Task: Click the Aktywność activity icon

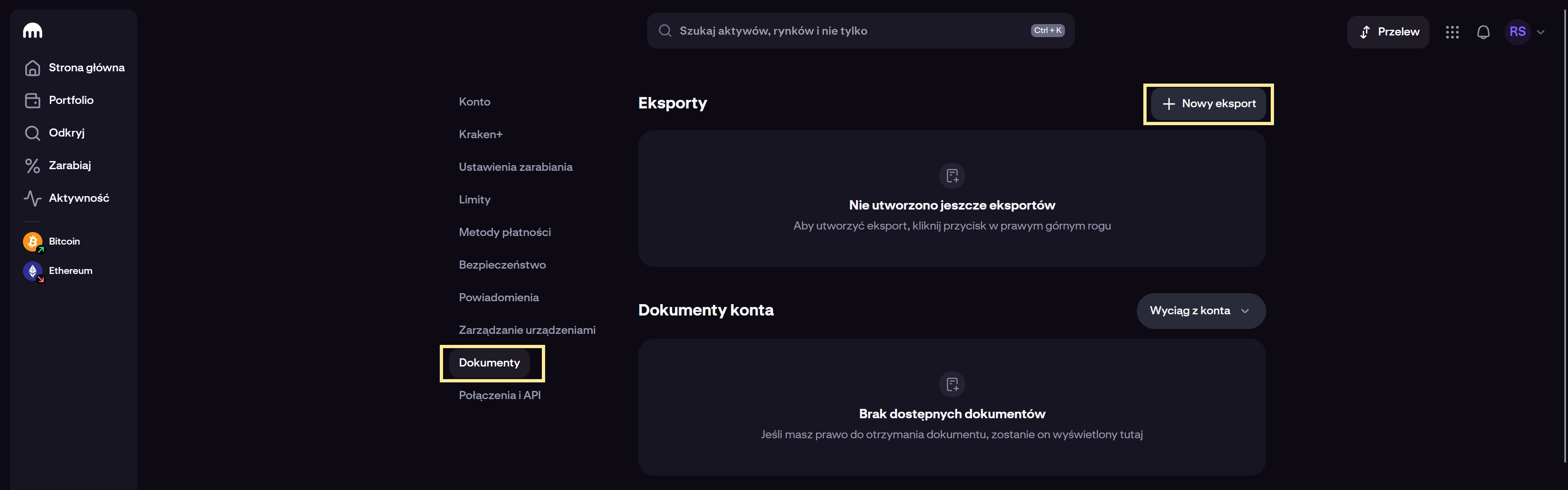Action: [x=32, y=198]
